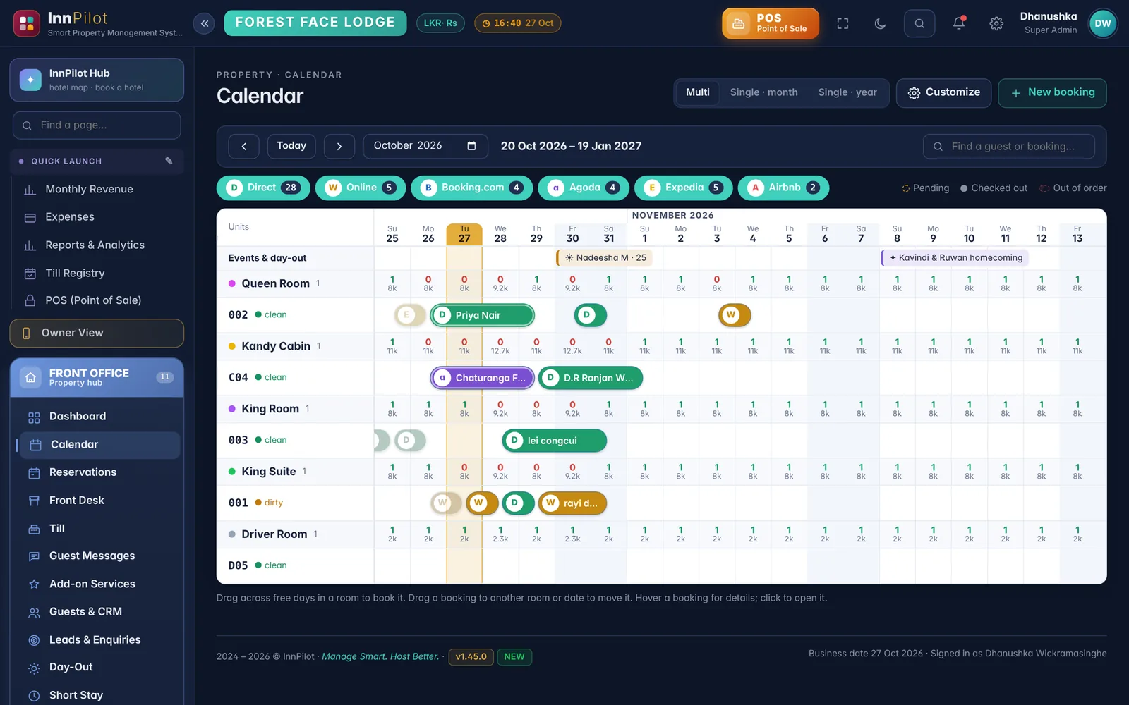Screen dimensions: 1129x705
Task: Switch to Multi calendar view
Action: 698,92
